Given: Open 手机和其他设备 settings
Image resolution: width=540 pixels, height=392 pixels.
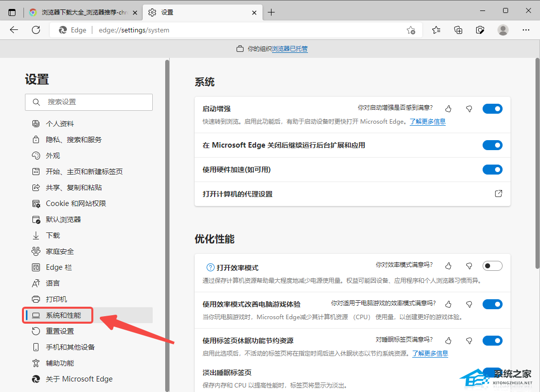Looking at the screenshot, I should [x=89, y=347].
